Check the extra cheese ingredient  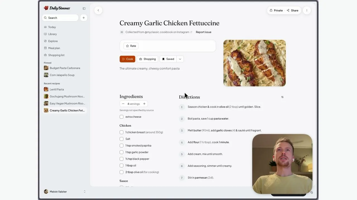[122, 117]
